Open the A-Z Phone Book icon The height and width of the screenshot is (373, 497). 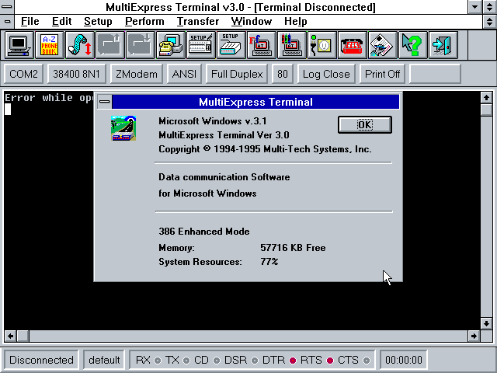[x=50, y=45]
